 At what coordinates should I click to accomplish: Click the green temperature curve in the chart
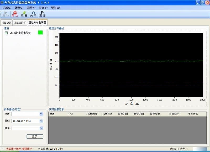pyautogui.click(x=131, y=61)
